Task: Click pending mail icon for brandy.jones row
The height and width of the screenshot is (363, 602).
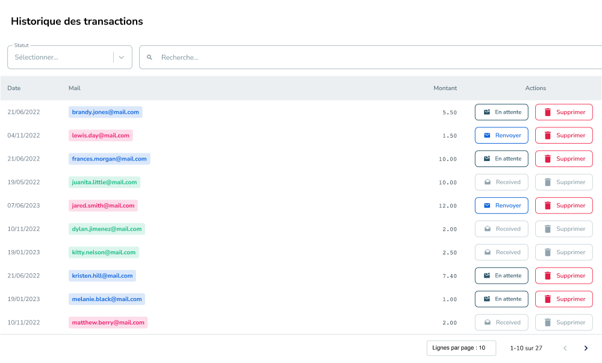Action: (487, 112)
